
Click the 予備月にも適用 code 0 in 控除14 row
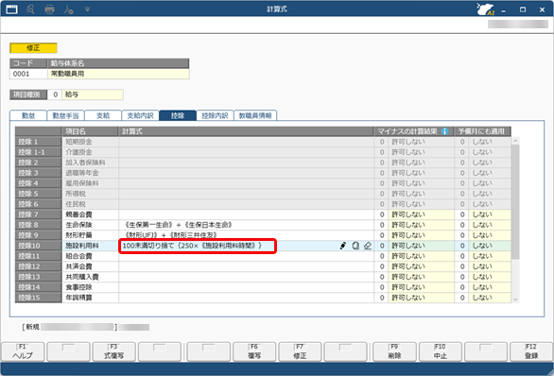(x=461, y=287)
